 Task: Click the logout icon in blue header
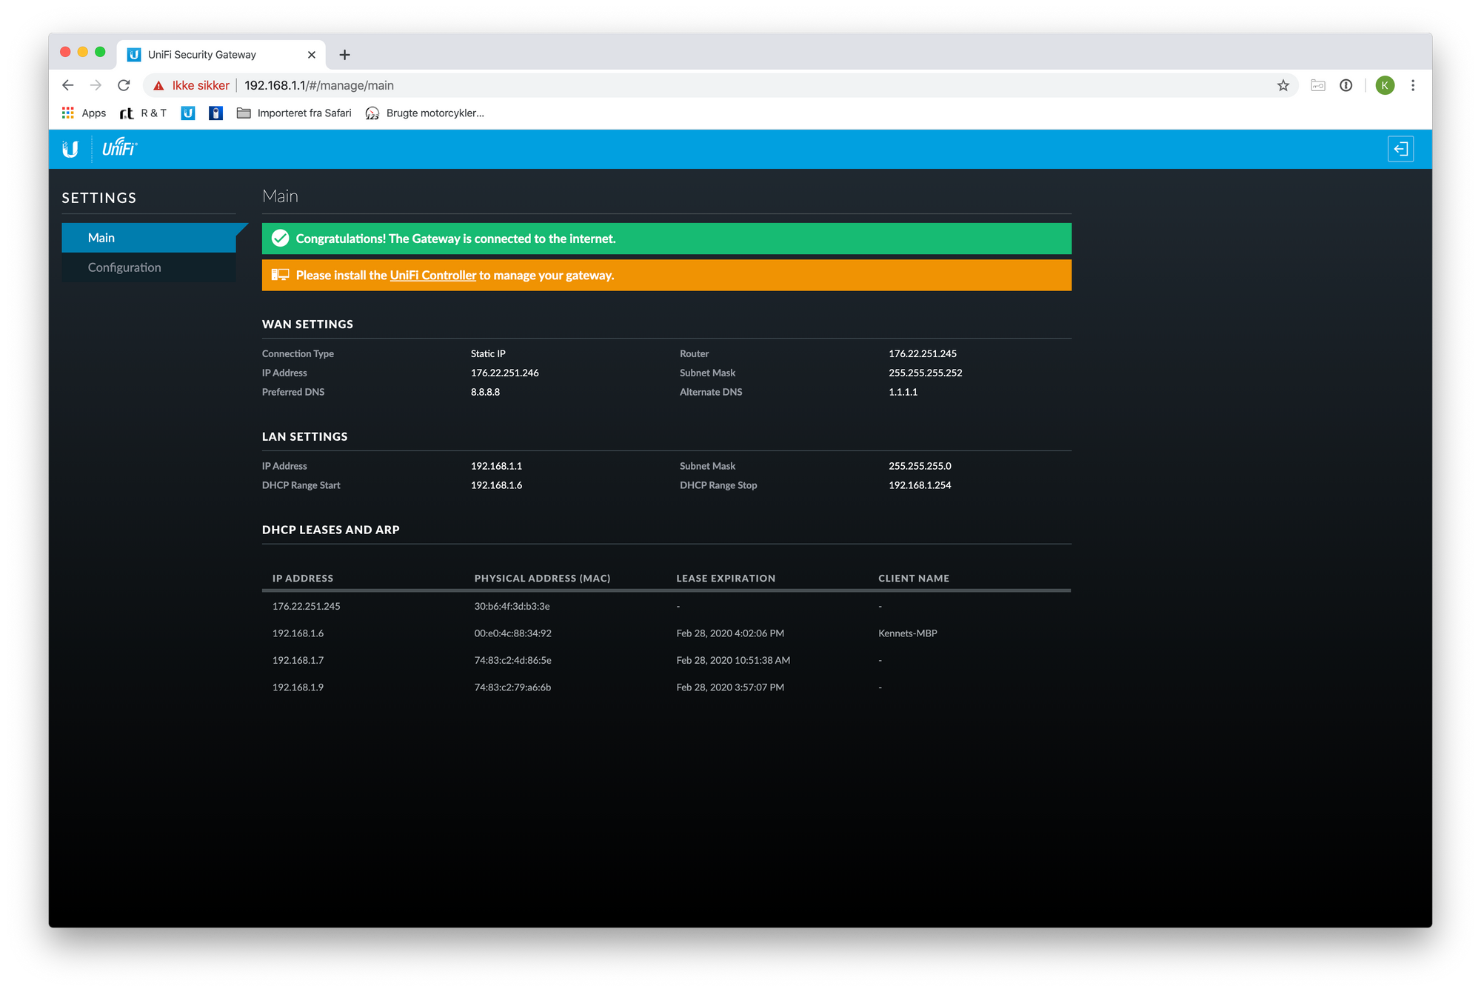point(1400,149)
